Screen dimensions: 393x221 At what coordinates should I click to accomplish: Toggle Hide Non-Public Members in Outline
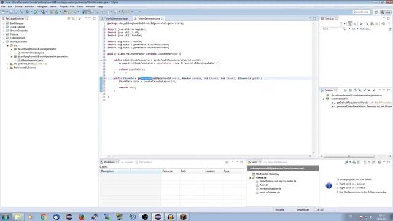pyautogui.click(x=369, y=90)
